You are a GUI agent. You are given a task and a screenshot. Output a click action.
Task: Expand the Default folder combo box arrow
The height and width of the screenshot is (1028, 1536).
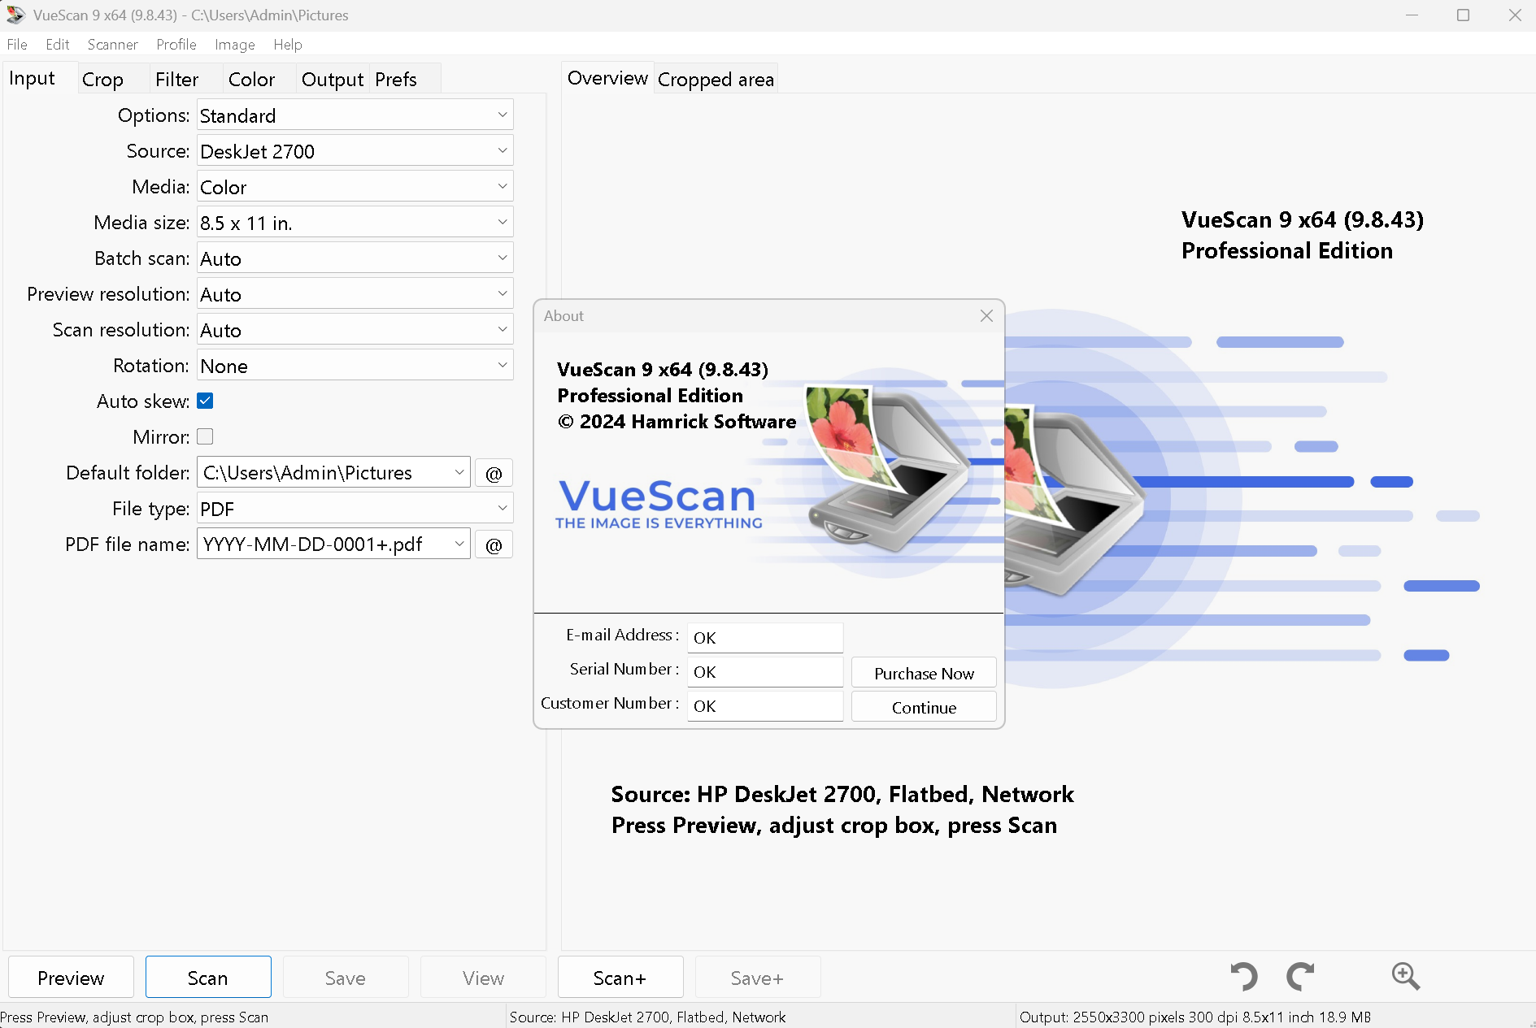459,473
